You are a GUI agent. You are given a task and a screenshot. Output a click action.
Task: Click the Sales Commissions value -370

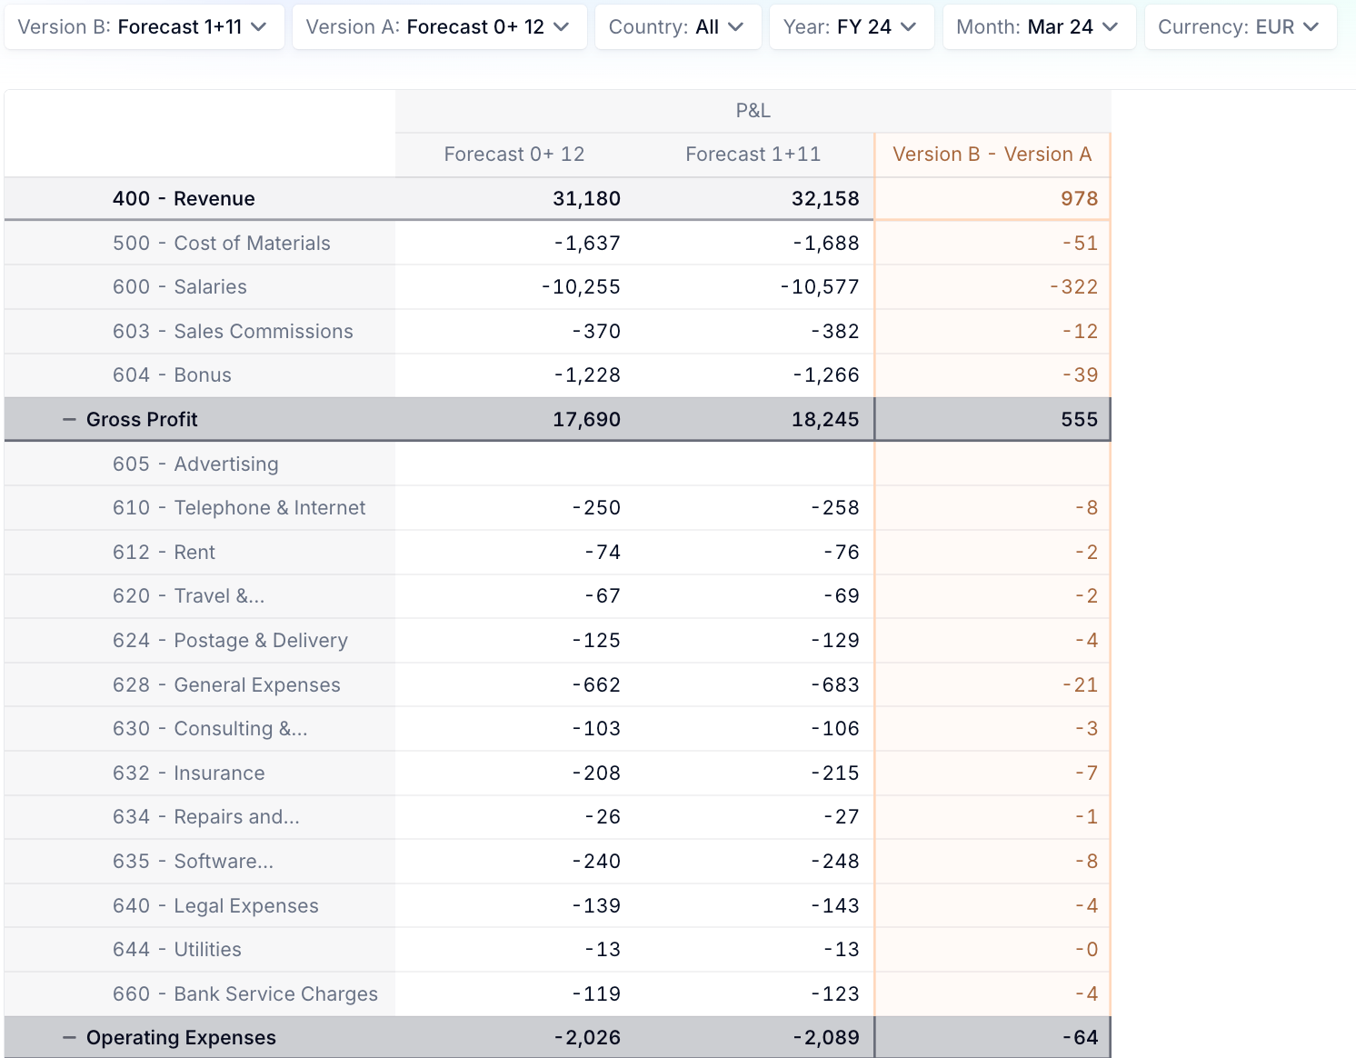596,332
